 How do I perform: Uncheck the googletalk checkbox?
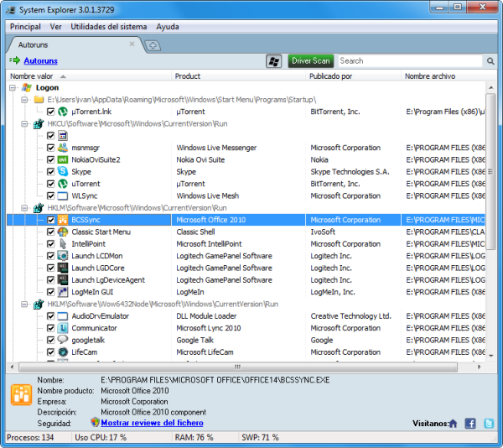50,340
